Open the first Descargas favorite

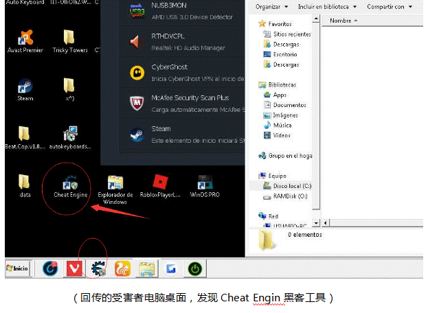(281, 44)
